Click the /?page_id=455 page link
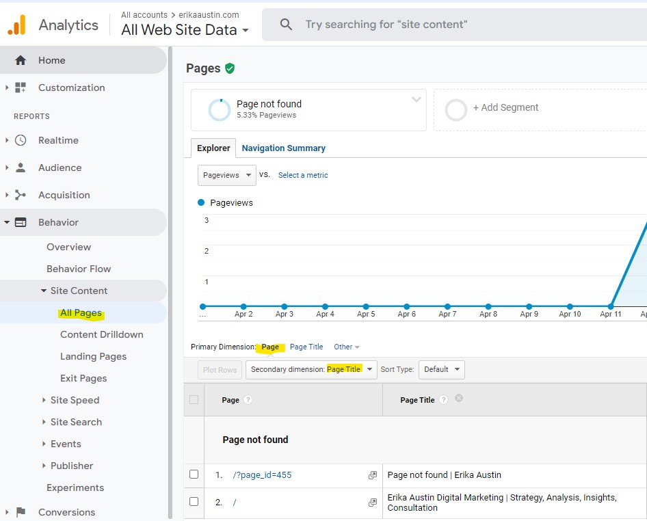The width and height of the screenshot is (647, 521). click(x=262, y=475)
